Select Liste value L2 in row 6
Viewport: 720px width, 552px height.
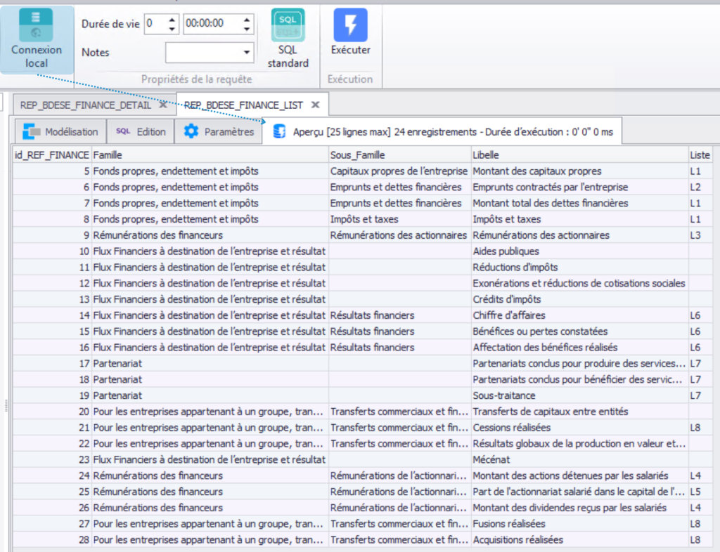tap(700, 187)
